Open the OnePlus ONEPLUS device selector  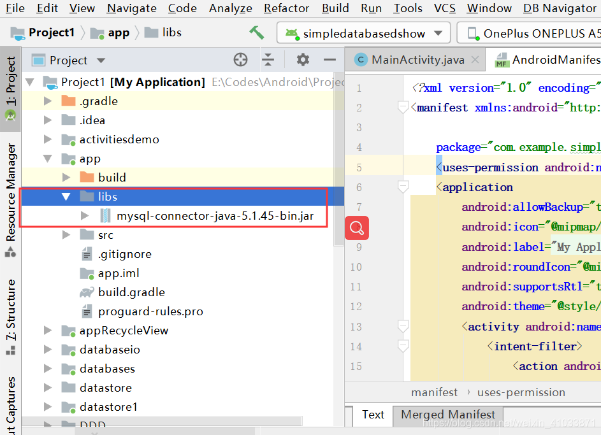(x=529, y=33)
